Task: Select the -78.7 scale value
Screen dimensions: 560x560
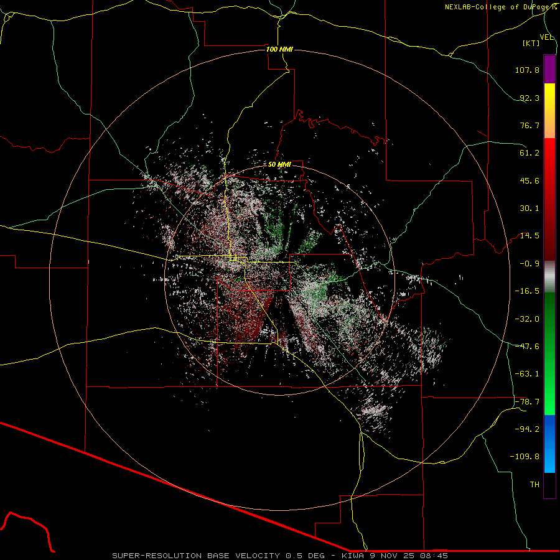Action: tap(527, 402)
